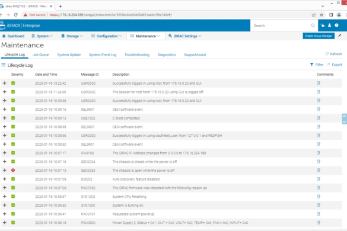
Task: Refresh the lifecycle log
Action: (333, 54)
